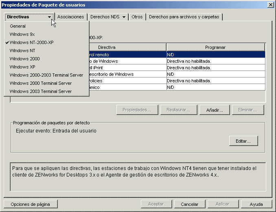Select the 'o de Windows' policy row
Image resolution: width=276 pixels, height=212 pixels.
[177, 61]
